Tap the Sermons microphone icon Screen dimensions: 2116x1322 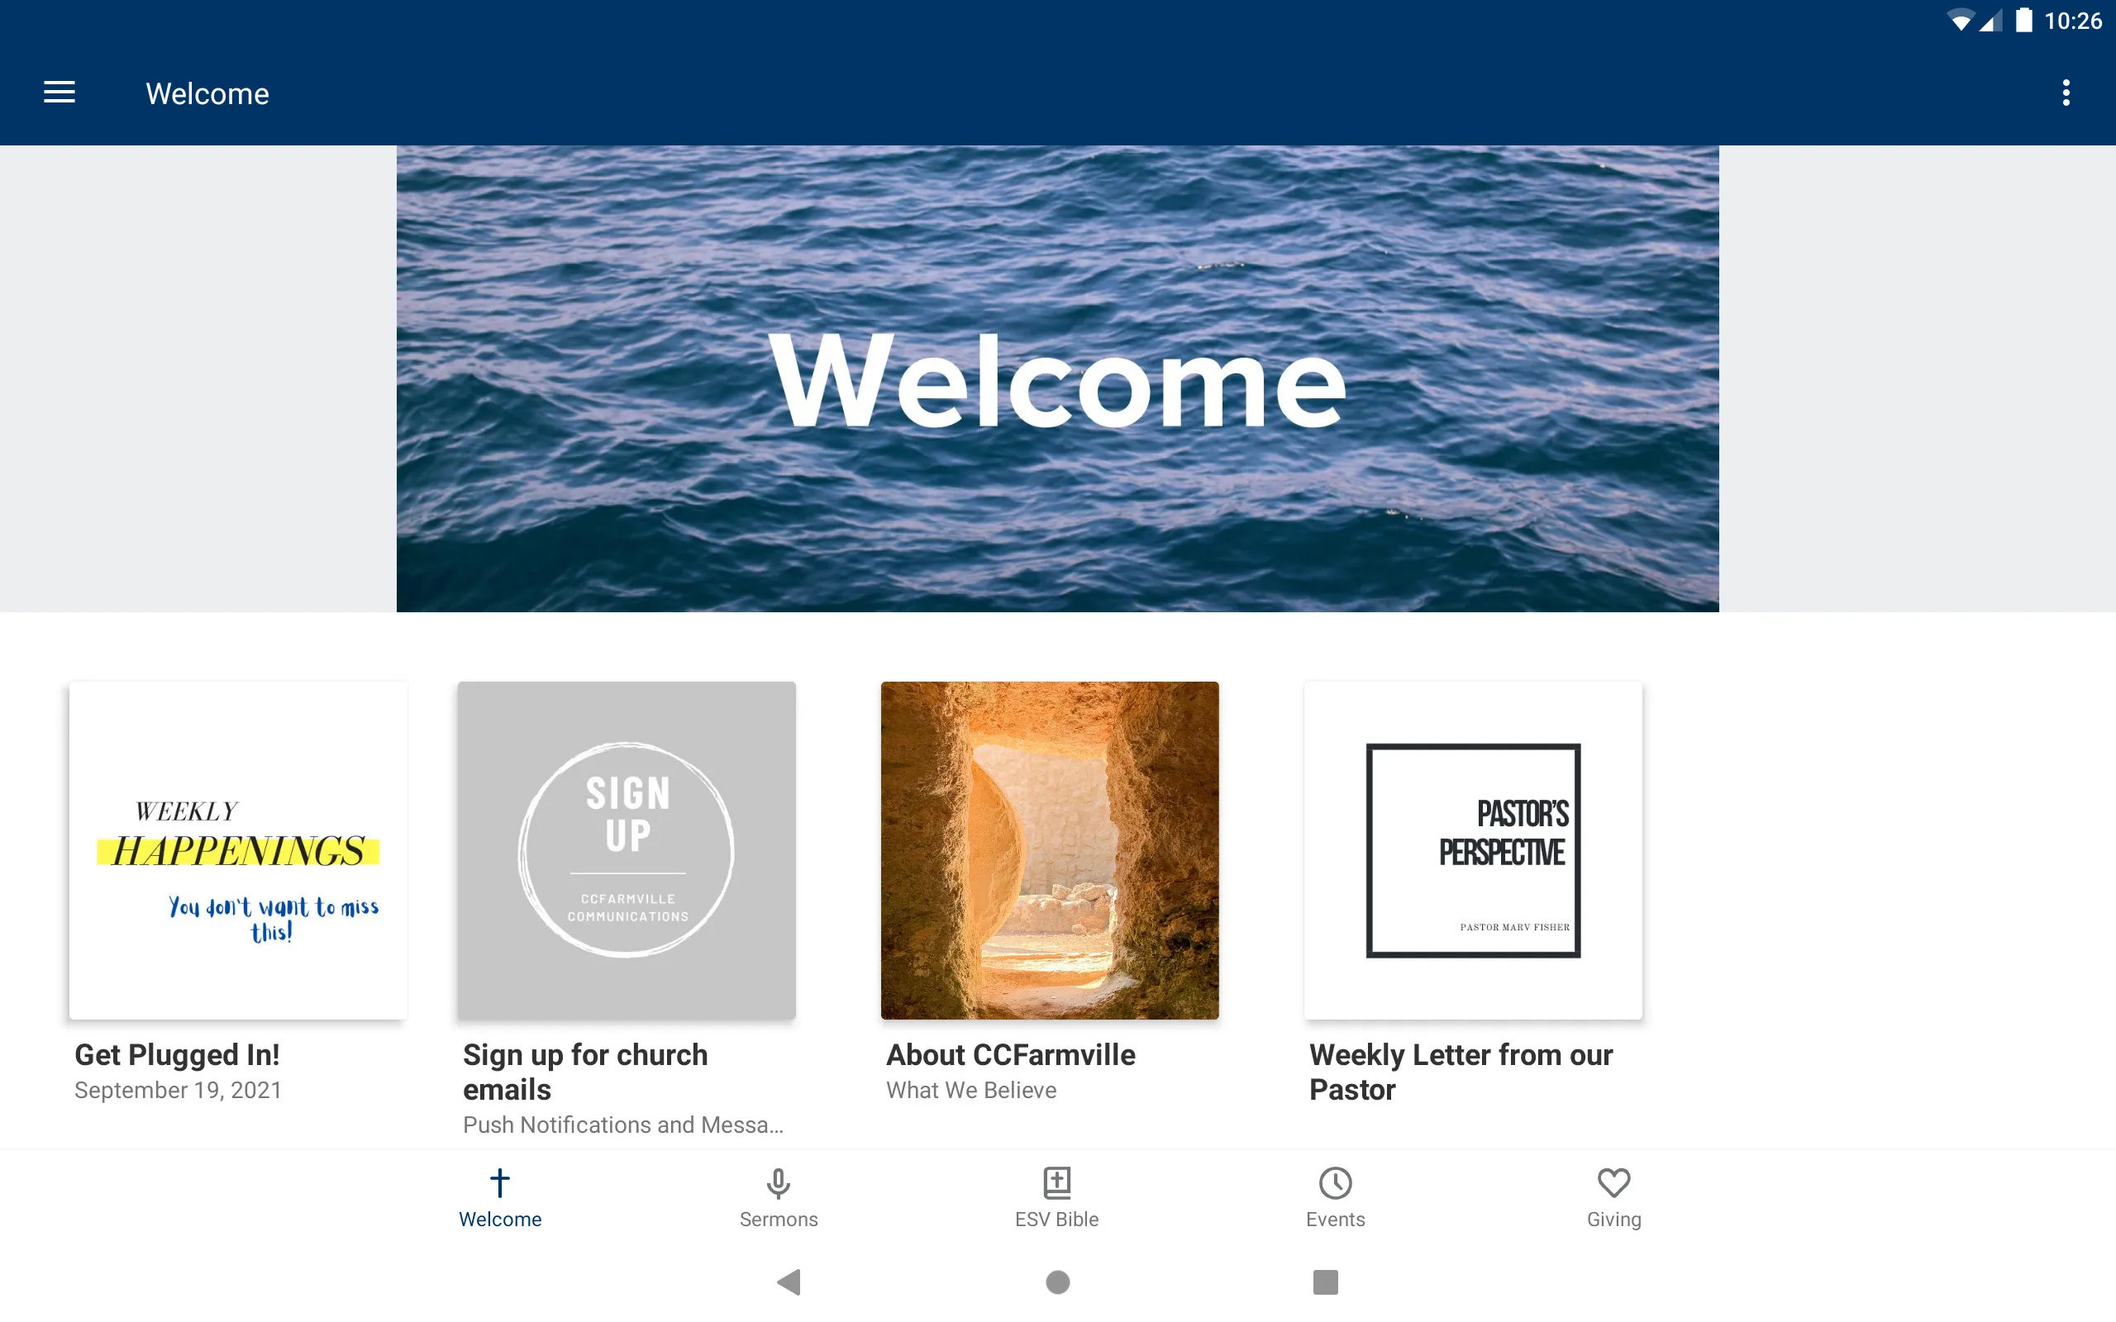[x=779, y=1181]
